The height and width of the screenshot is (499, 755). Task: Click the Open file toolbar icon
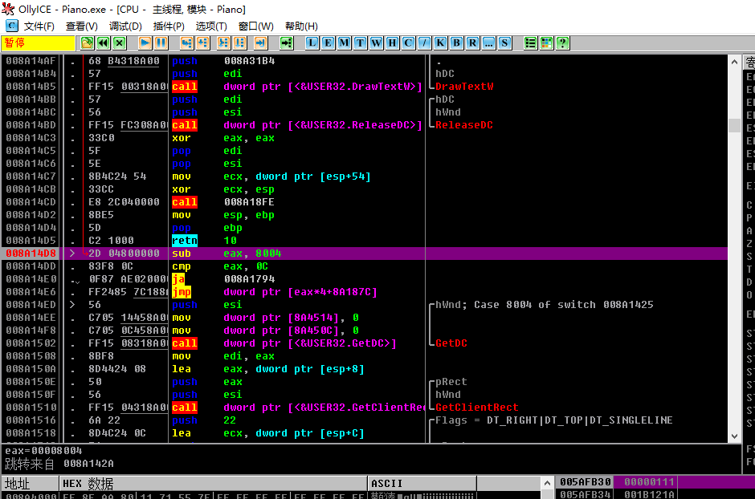click(x=87, y=43)
